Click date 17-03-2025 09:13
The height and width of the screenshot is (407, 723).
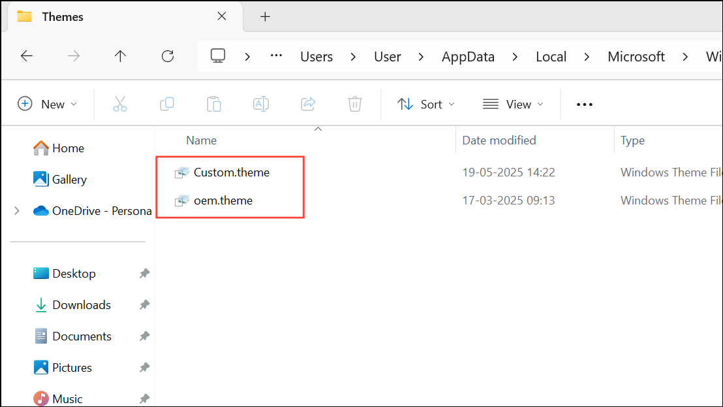tap(508, 201)
